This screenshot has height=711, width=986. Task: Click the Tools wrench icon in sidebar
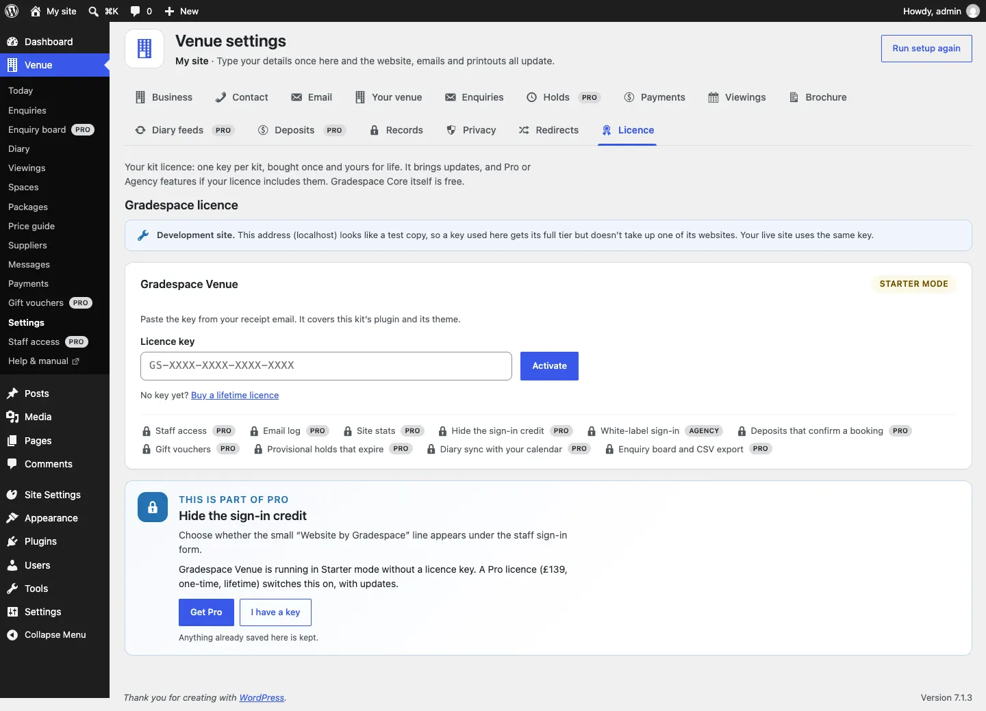click(x=12, y=589)
